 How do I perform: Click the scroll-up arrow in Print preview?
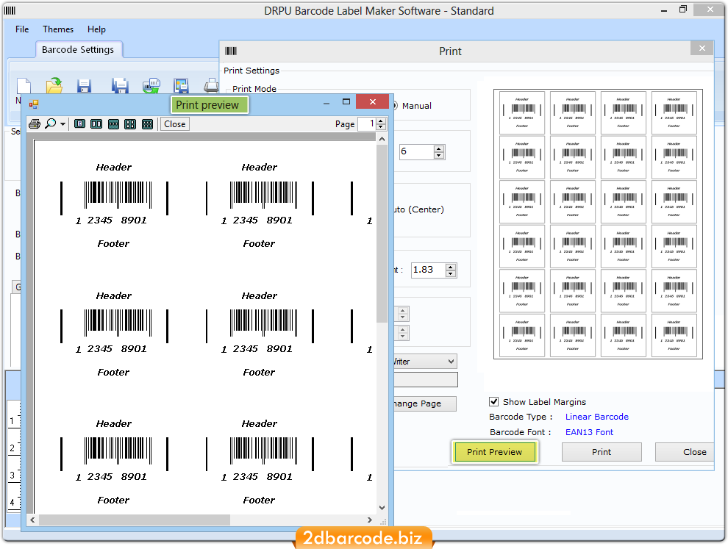(x=382, y=139)
